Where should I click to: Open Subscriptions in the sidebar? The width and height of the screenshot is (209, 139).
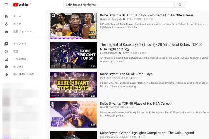pyautogui.click(x=23, y=32)
